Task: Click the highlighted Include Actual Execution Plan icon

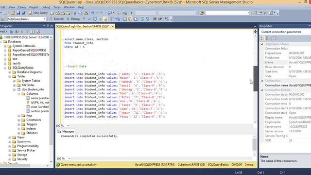Action: coord(105,19)
